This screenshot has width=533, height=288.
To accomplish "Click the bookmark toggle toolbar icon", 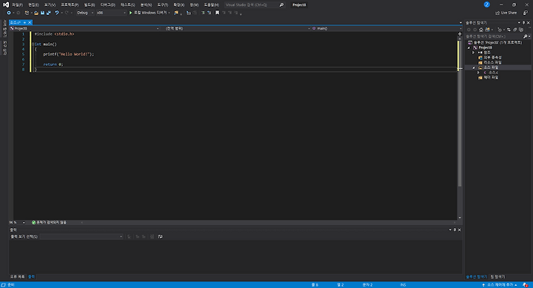I will pyautogui.click(x=217, y=13).
